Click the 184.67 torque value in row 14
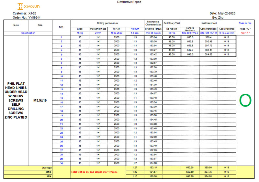The width and height of the screenshot is (259, 182). pyautogui.click(x=153, y=93)
